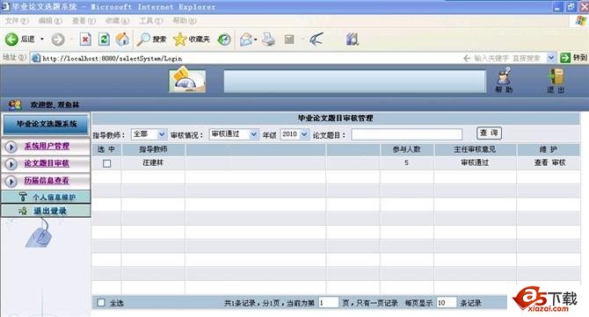Click the Print icon in the toolbar

[x=269, y=39]
